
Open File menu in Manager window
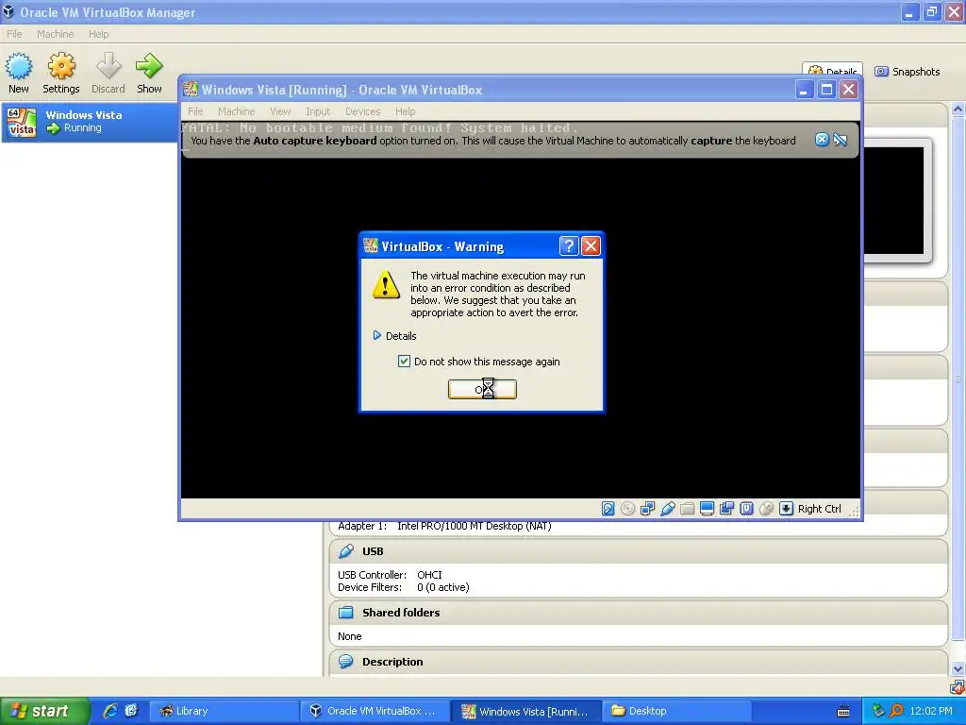14,34
